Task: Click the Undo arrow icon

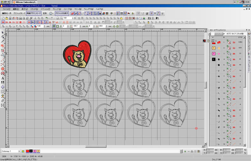Action: (47, 18)
